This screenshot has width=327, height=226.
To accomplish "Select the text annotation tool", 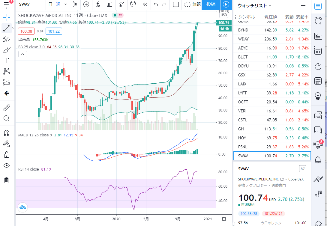I will click(x=7, y=61).
